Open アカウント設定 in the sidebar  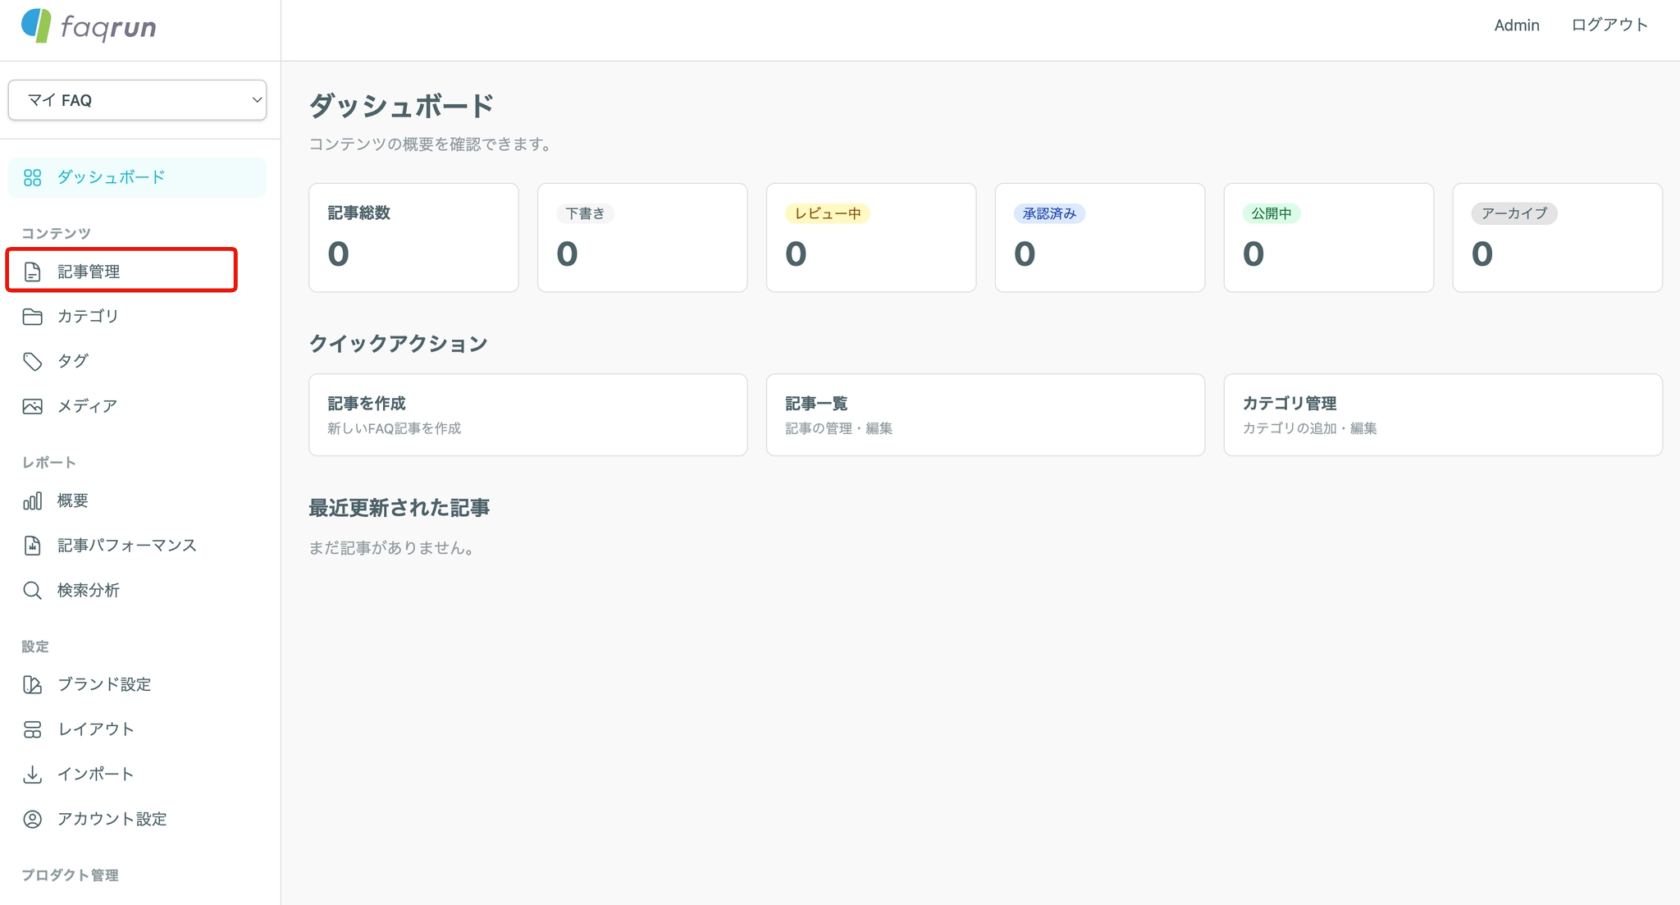click(x=137, y=819)
